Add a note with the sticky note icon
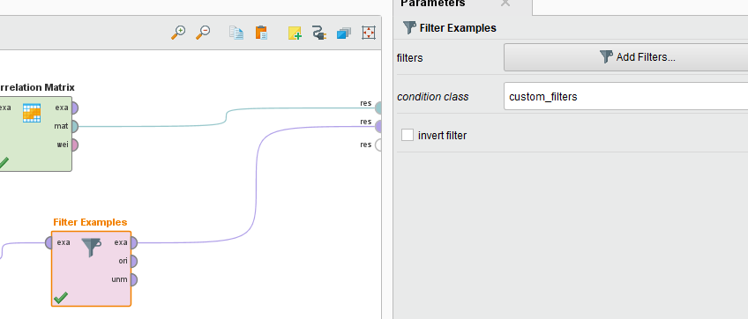 [x=295, y=33]
